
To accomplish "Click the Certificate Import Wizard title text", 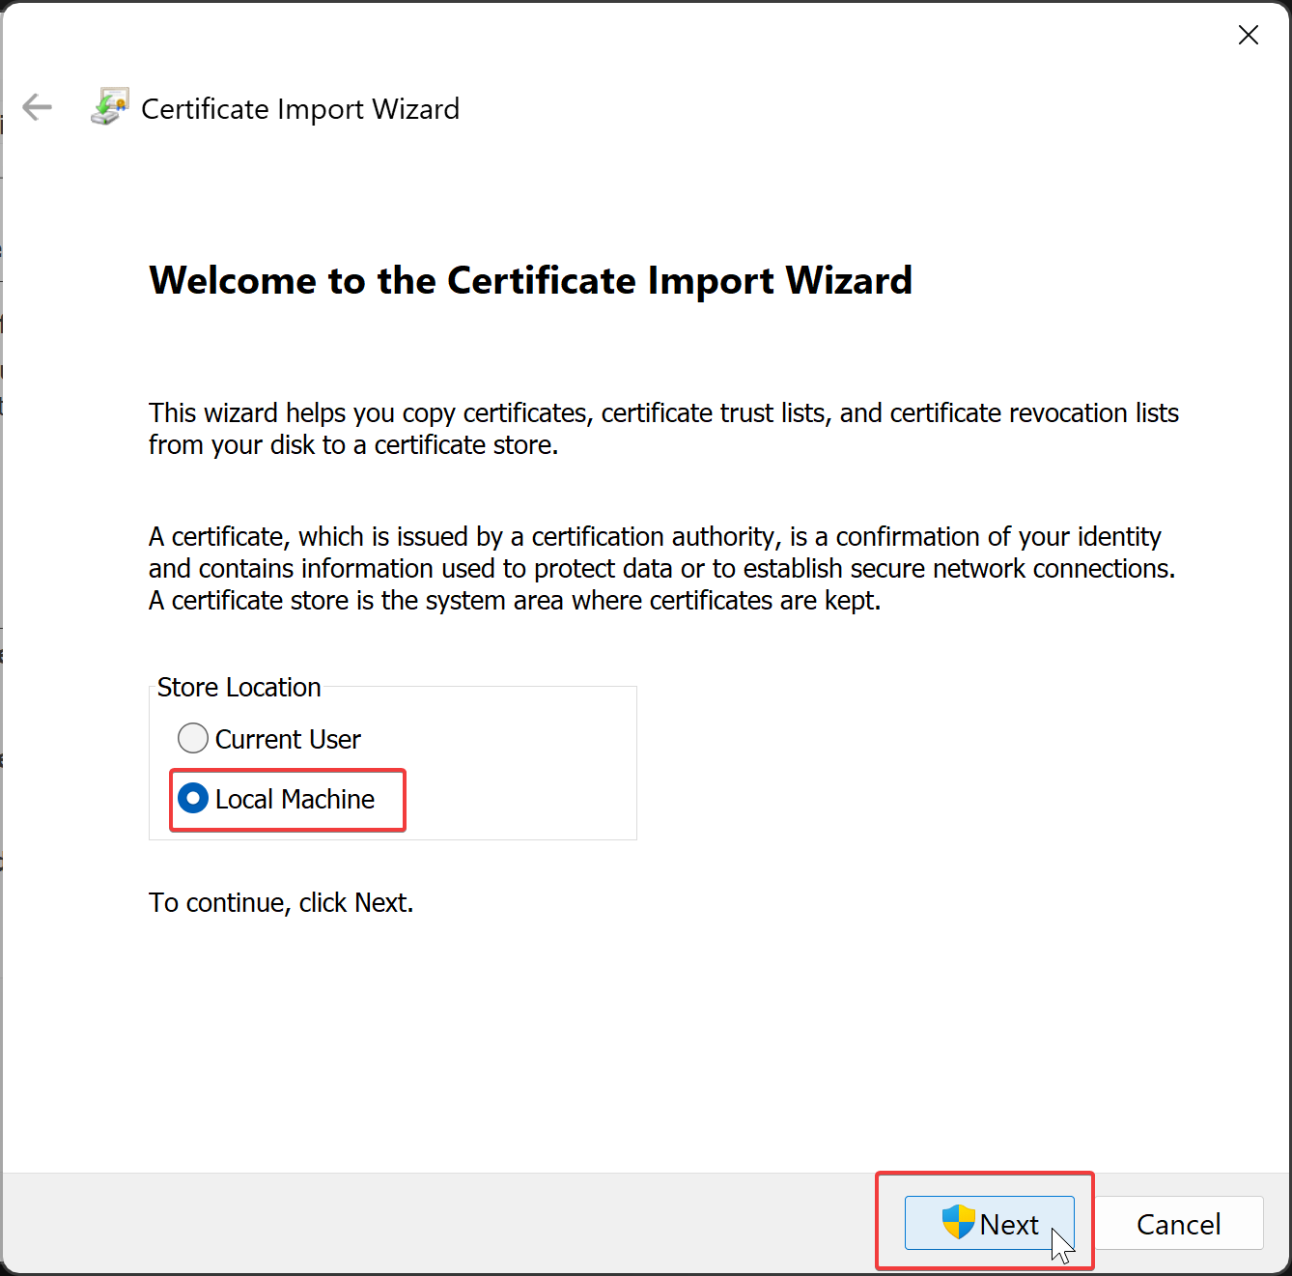I will click(299, 108).
